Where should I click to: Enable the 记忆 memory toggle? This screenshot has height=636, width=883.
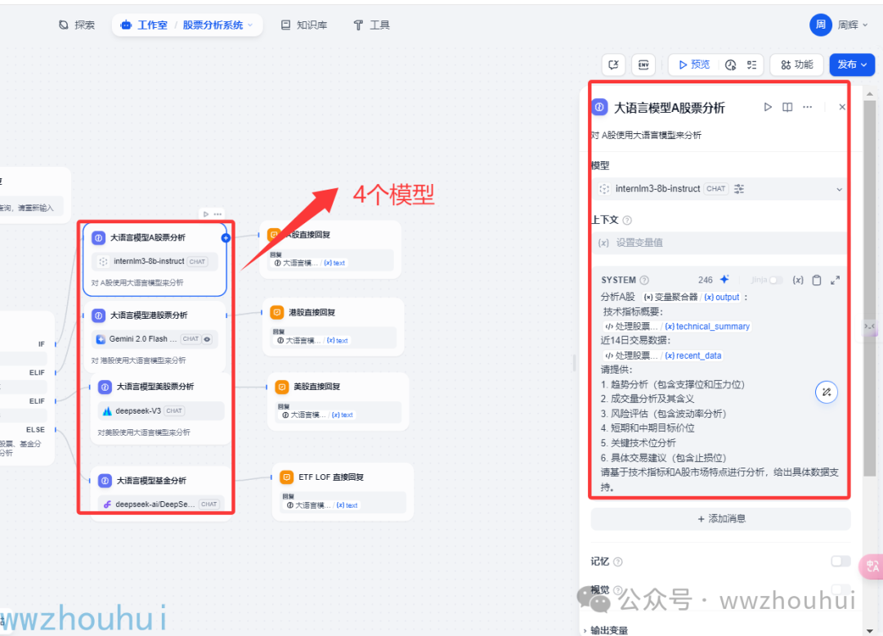[x=840, y=561]
